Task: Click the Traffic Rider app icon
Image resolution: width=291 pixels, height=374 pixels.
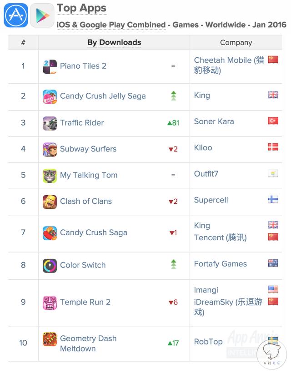Action: pos(50,123)
